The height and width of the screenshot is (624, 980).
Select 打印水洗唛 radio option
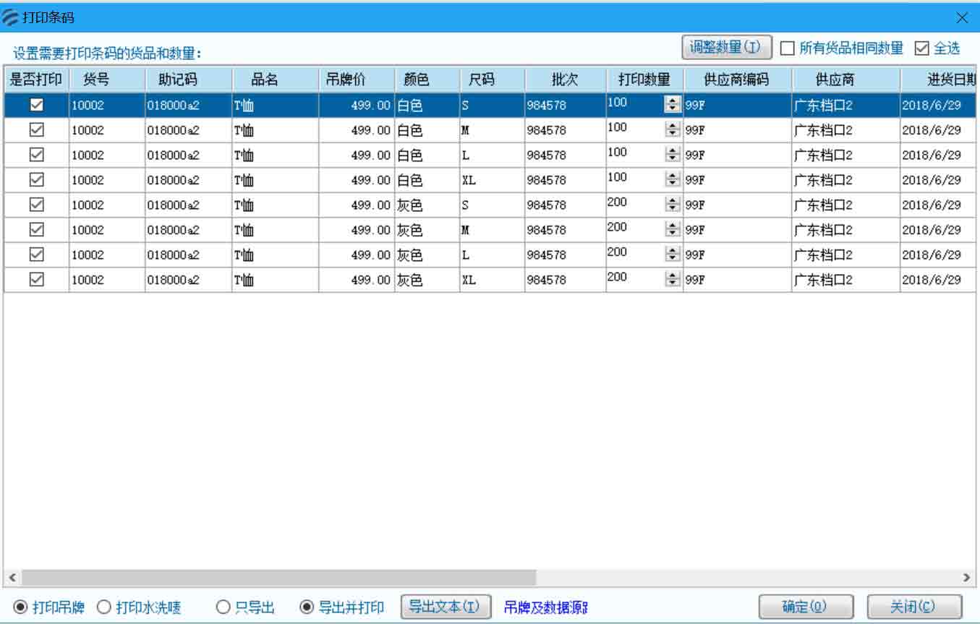(x=103, y=607)
